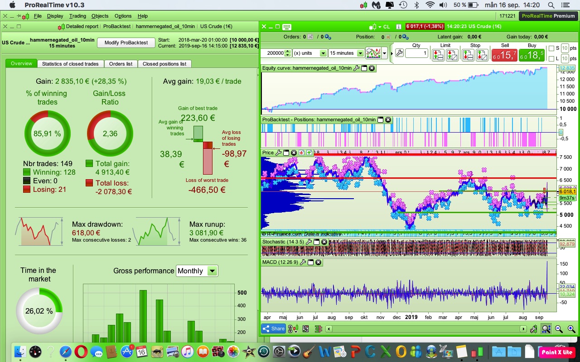Open Equity curve settings wrench

356,68
